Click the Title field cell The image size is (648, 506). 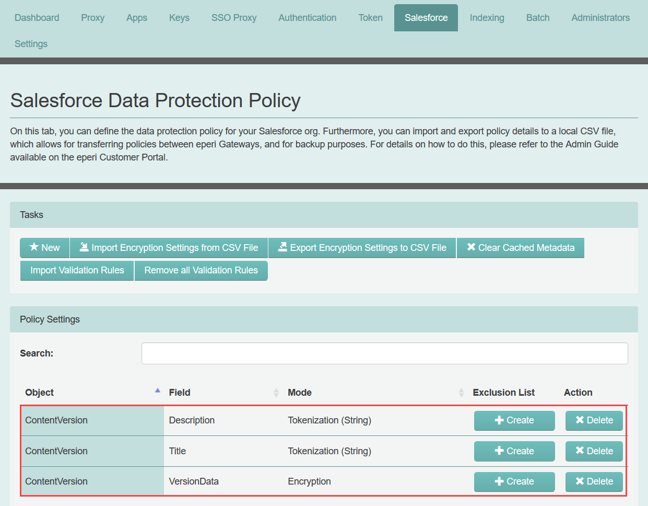coord(178,451)
